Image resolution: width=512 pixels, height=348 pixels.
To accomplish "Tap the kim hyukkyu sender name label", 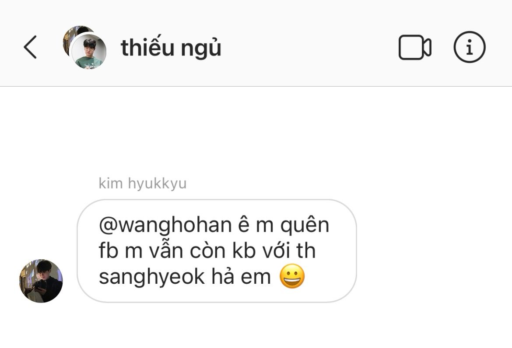I will (142, 183).
